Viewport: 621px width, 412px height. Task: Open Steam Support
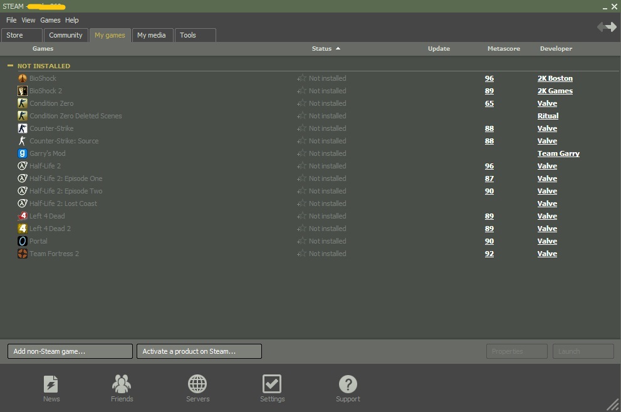(348, 389)
